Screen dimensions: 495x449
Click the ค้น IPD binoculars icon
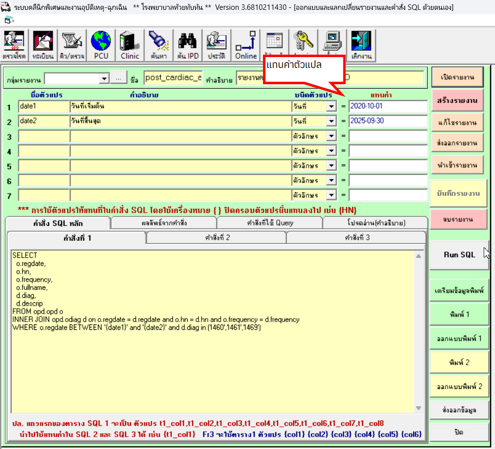pyautogui.click(x=188, y=45)
